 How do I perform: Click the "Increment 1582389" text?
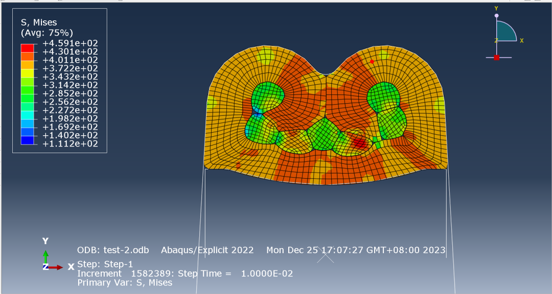click(x=126, y=274)
